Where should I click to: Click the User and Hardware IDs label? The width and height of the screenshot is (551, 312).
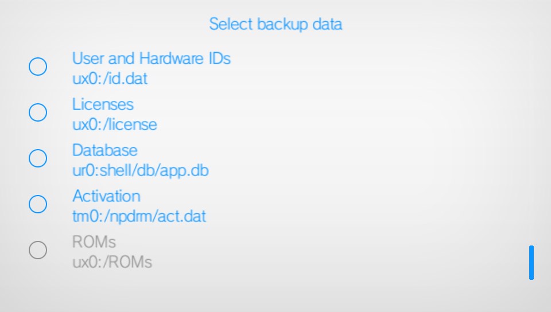[x=151, y=58]
